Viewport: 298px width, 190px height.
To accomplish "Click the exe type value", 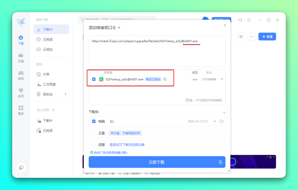I will [195, 80].
